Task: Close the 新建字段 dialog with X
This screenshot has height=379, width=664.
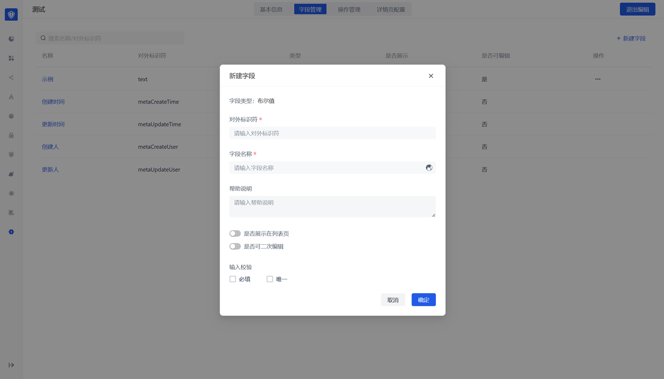Action: click(x=431, y=76)
